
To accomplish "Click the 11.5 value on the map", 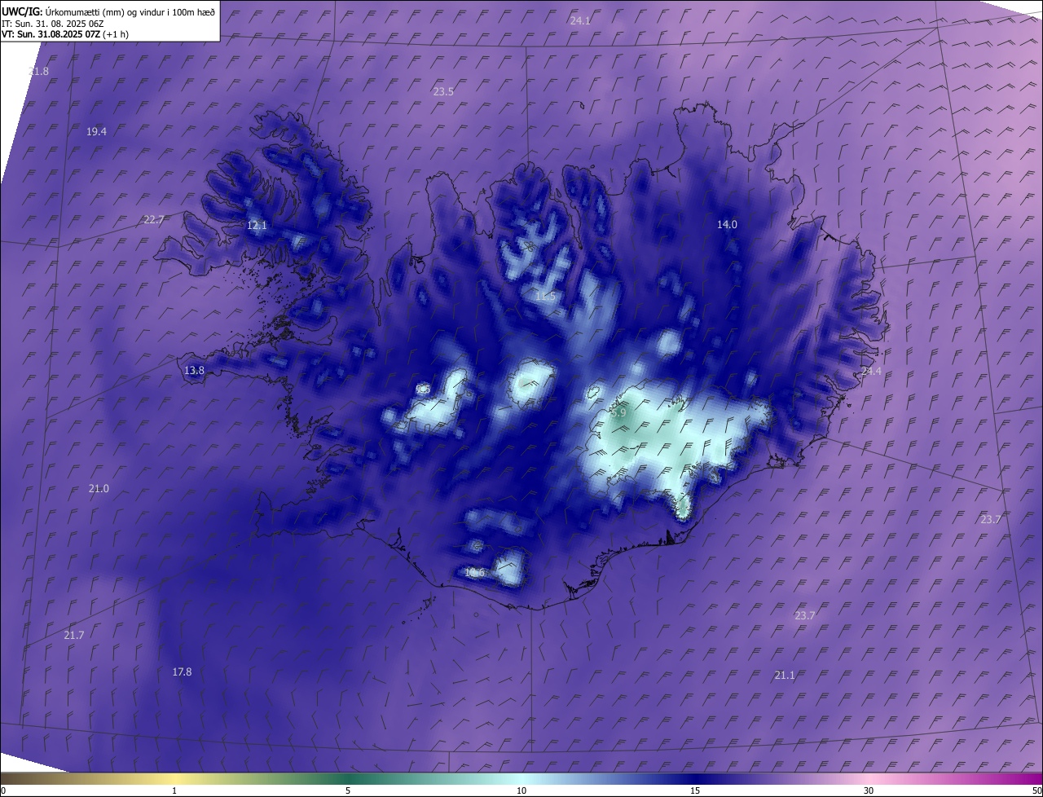I will 545,296.
